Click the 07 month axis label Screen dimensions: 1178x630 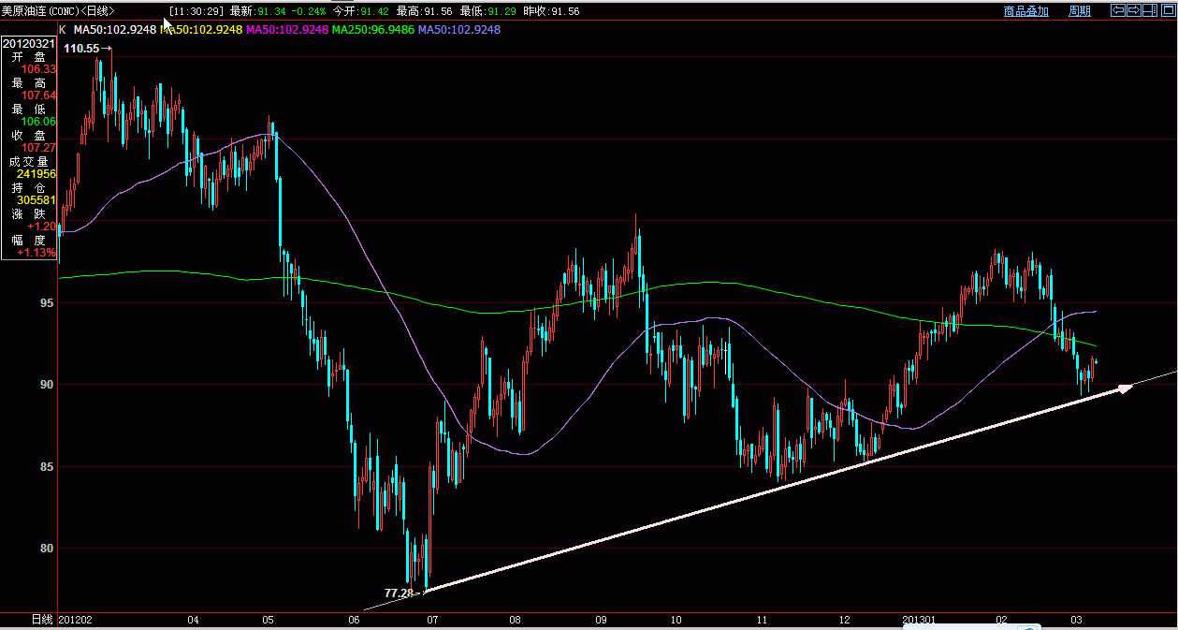coord(432,620)
